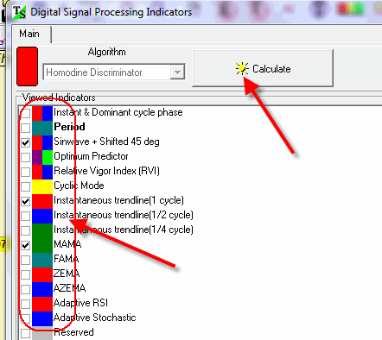382x340 pixels.
Task: Uncheck the MAMA indicator checkbox
Action: (25, 245)
